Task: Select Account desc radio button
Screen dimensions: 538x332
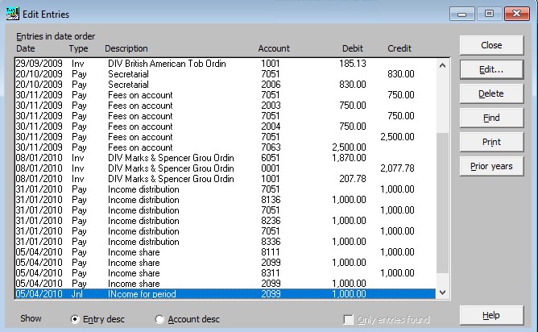Action: 159,319
